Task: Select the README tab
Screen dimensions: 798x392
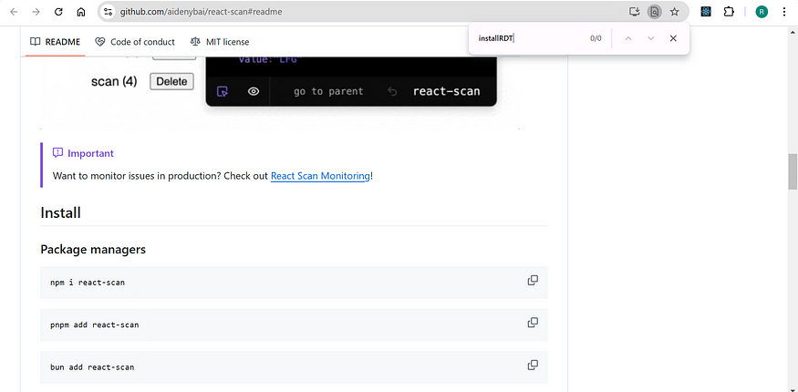Action: pyautogui.click(x=55, y=42)
